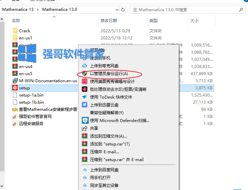Image resolution: width=248 pixels, height=190 pixels.
Task: Click the WinRAR icon beside 添加到压缩文件(A)
Action: coord(85,136)
